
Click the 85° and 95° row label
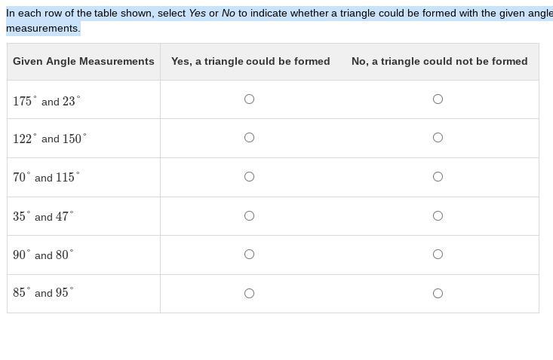[x=43, y=292]
